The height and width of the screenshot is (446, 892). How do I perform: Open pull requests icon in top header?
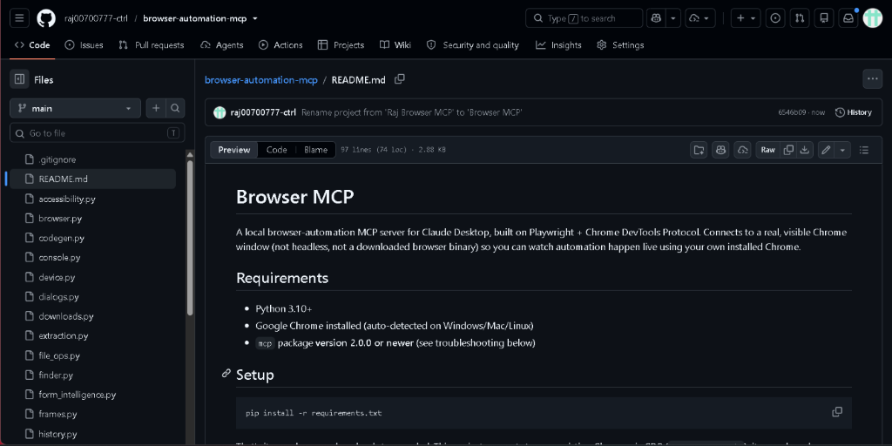tap(800, 18)
